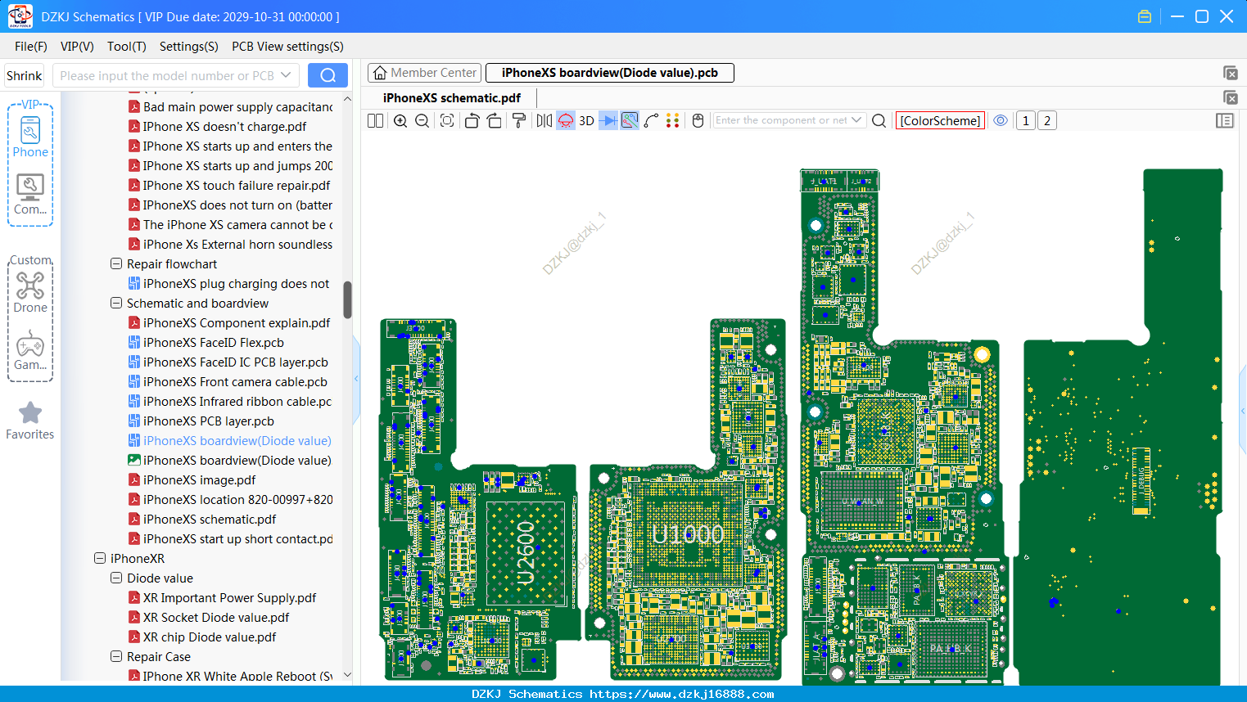Rotate the board counterclockwise

[472, 120]
